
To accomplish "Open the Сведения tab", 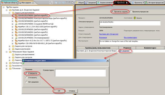I will (91, 3).
